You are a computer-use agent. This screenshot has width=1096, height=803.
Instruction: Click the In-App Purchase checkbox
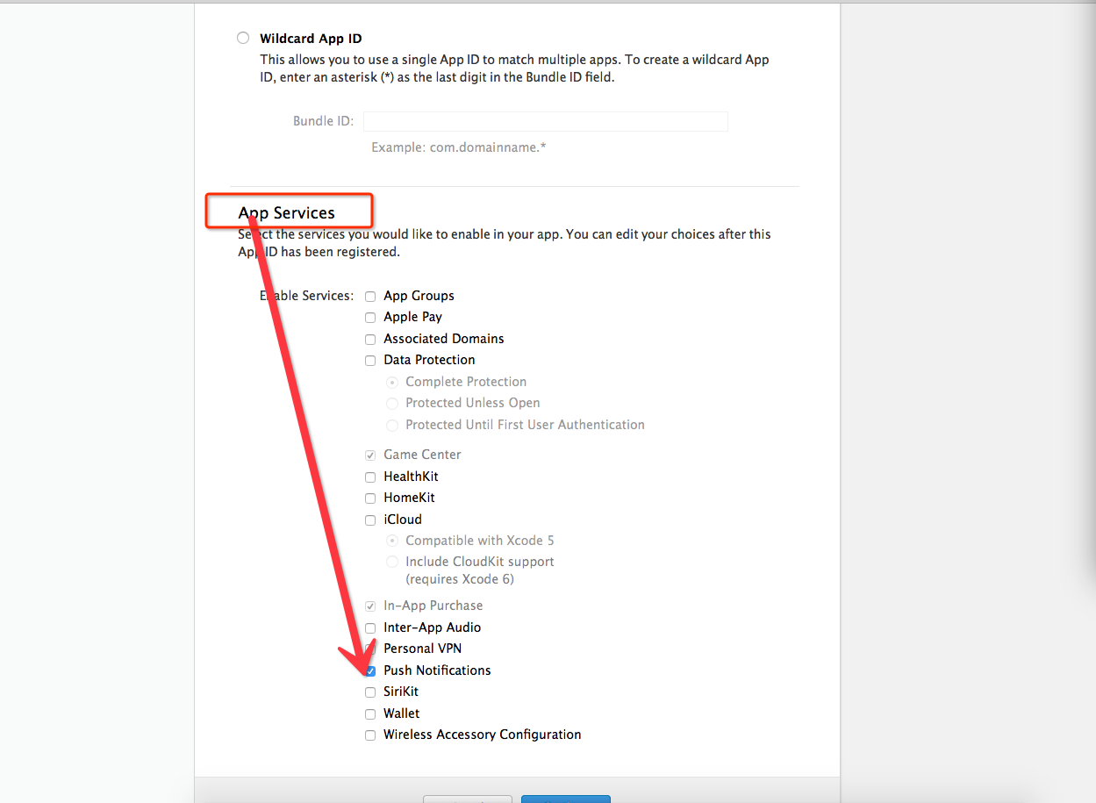370,606
